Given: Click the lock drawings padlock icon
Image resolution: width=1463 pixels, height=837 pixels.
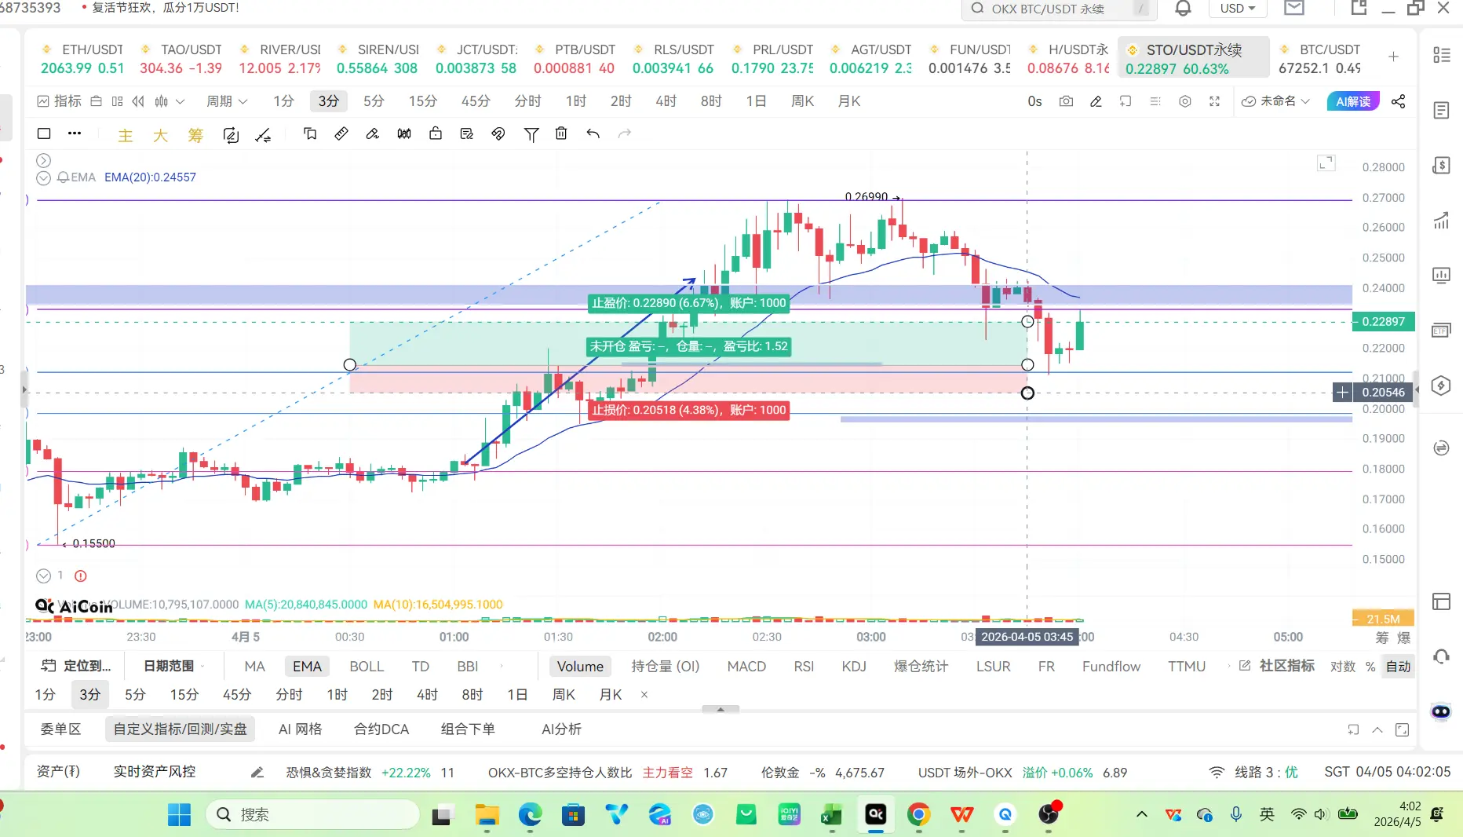Looking at the screenshot, I should pos(436,134).
